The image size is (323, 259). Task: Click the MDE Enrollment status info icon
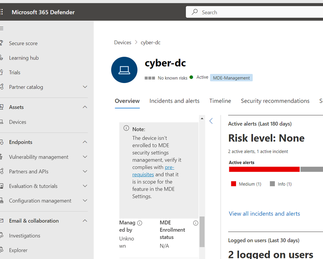point(196,223)
